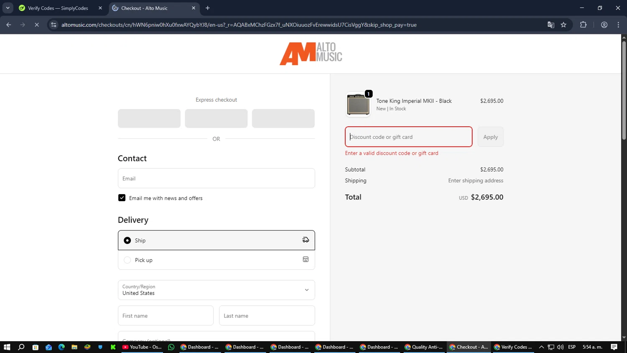Click the Tone King Imperial MKII - Black product name
The height and width of the screenshot is (353, 627).
414,101
